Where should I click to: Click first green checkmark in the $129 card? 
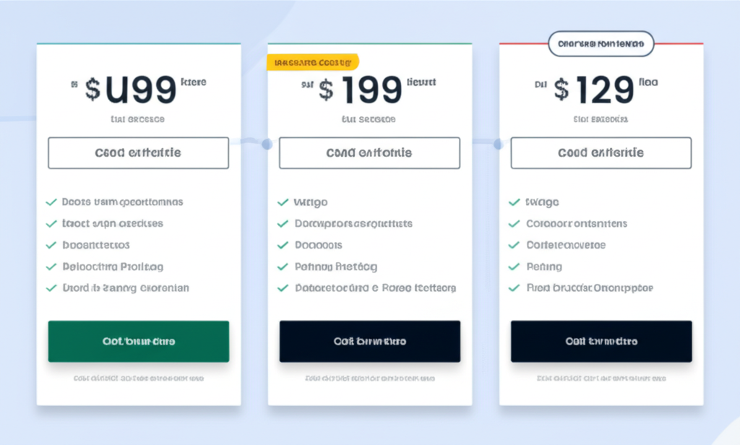coord(514,202)
